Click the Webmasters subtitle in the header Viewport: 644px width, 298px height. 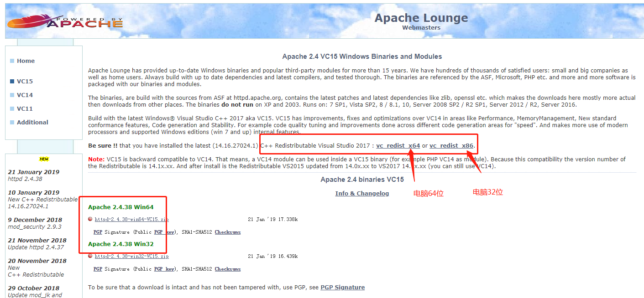point(421,28)
